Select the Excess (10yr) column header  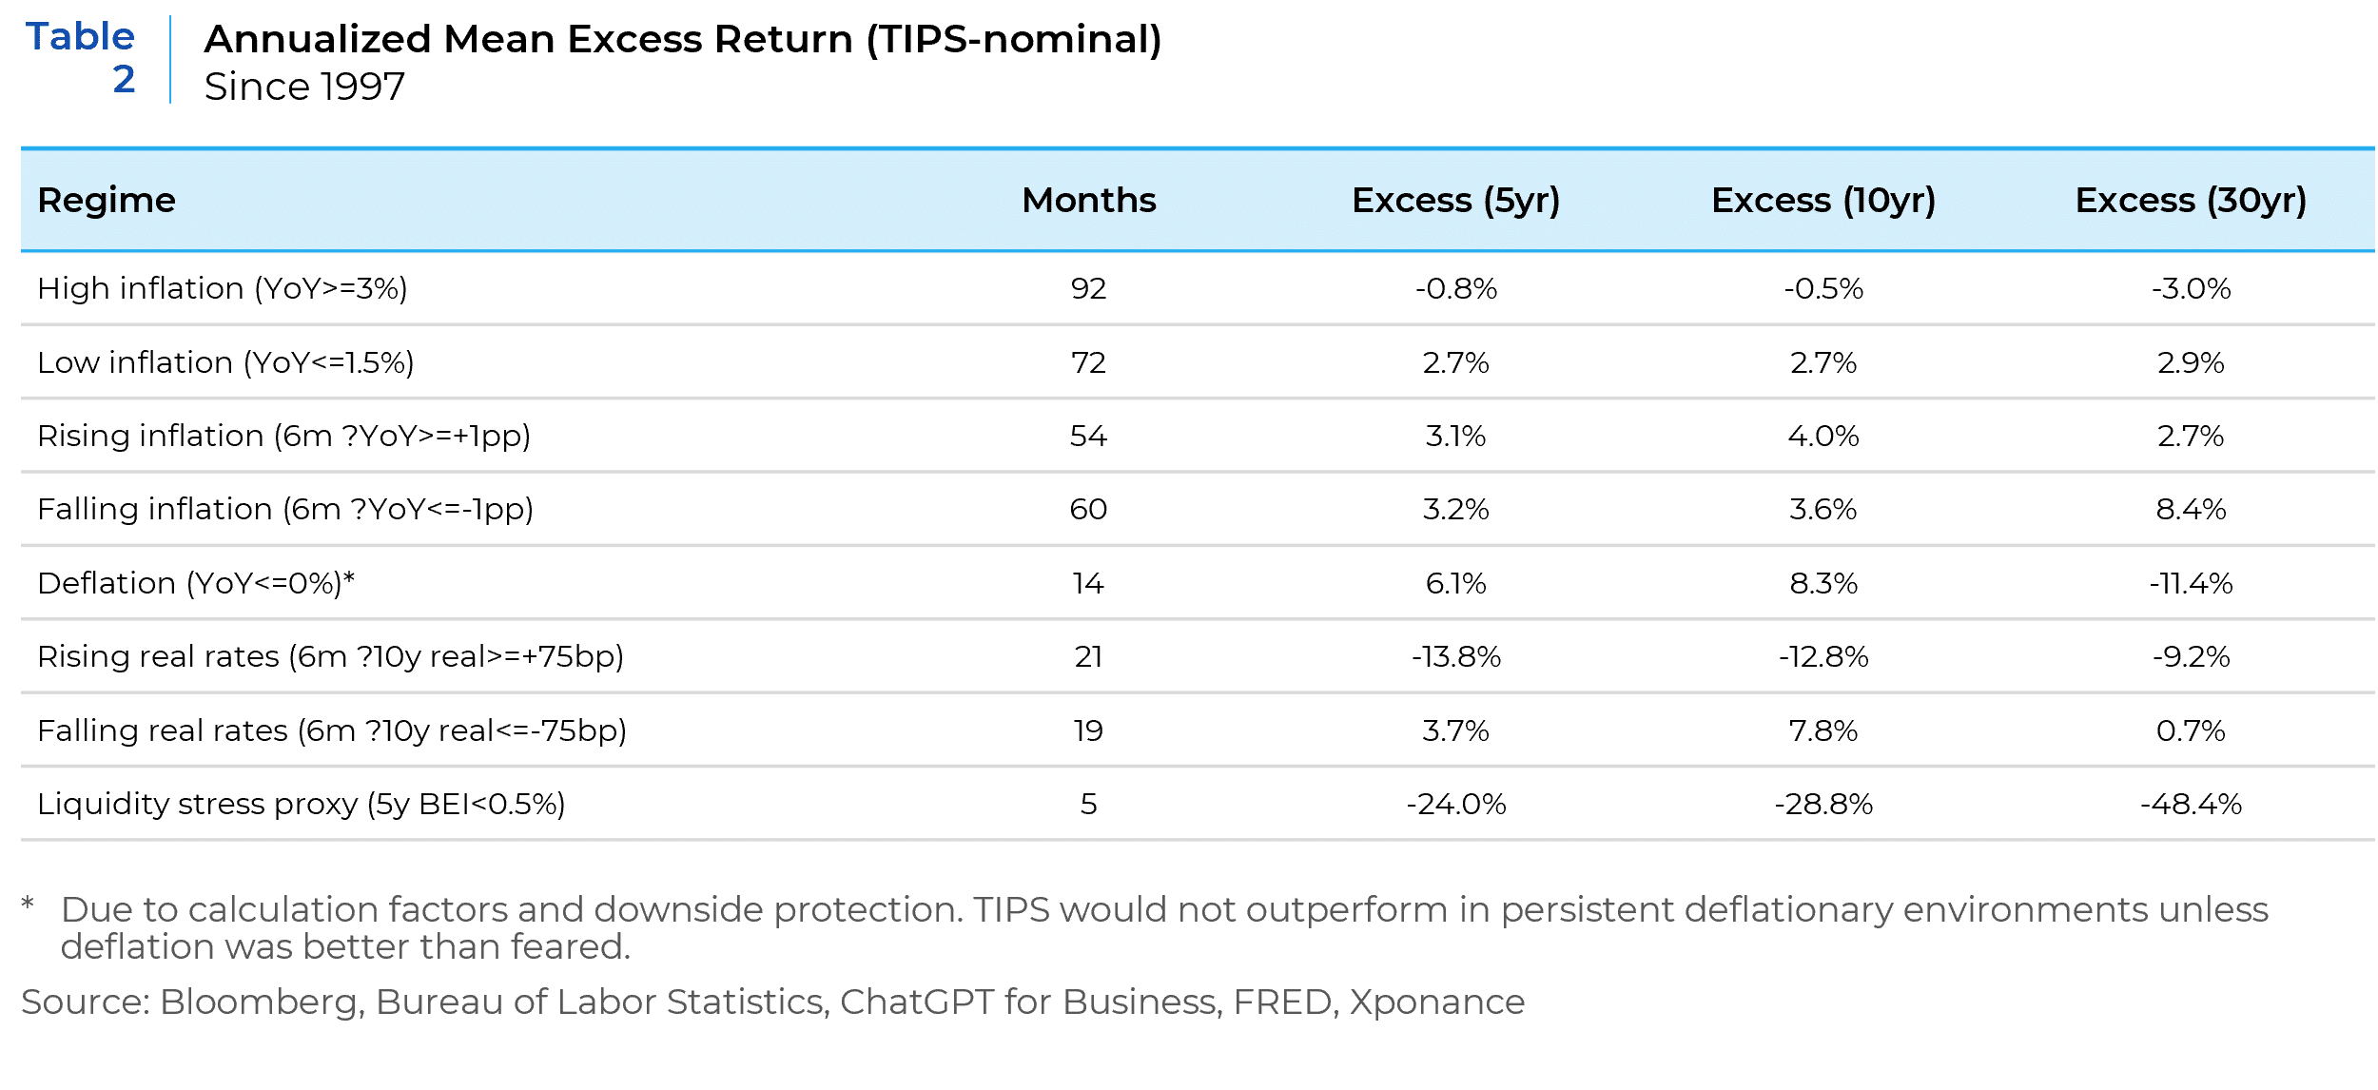1822,201
